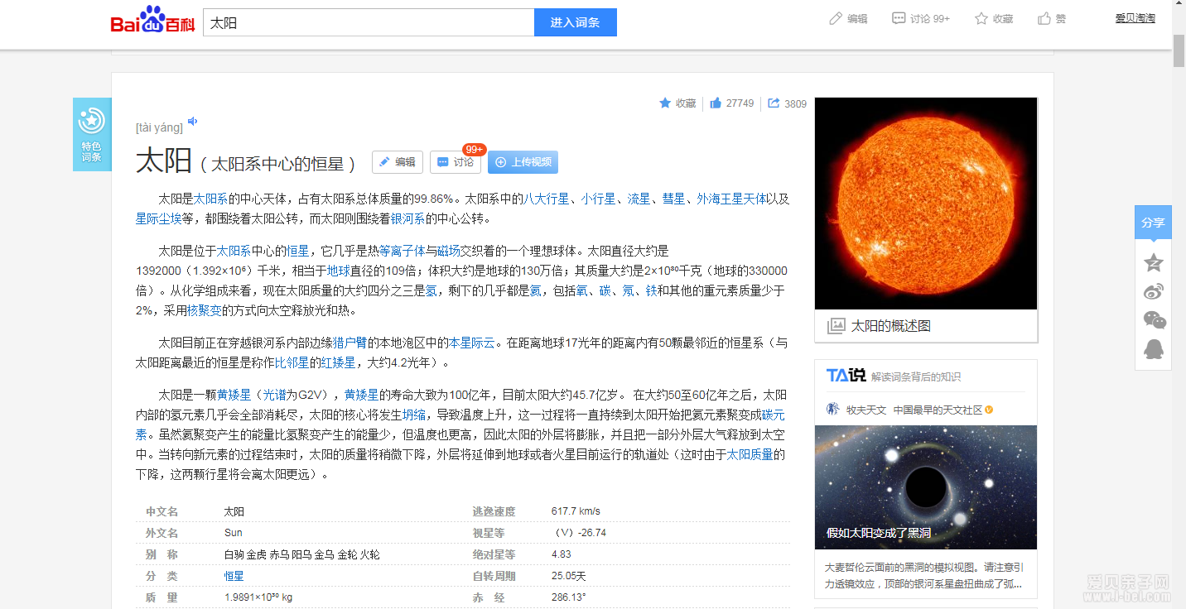Click the thumbs-up icon showing 27749
Image resolution: width=1186 pixels, height=609 pixels.
(x=716, y=103)
